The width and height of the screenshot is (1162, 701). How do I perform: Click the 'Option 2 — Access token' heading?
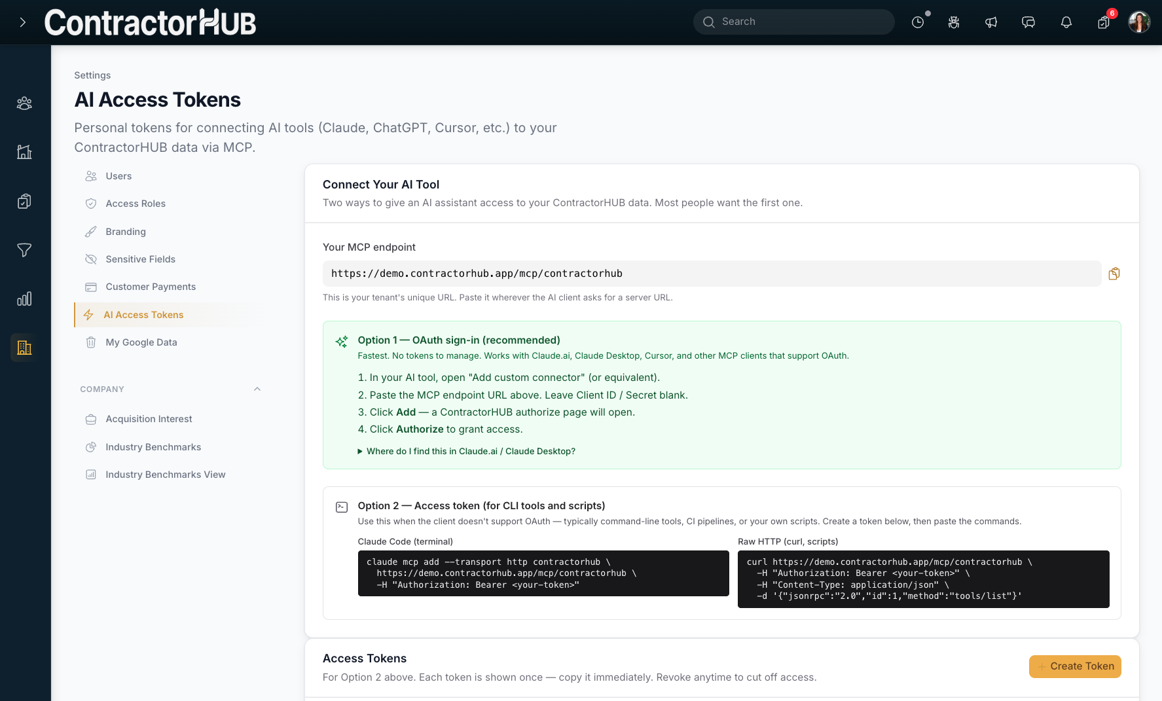[x=481, y=505]
